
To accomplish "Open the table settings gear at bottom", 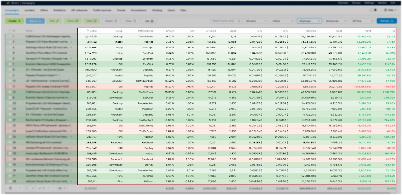I will click(10, 188).
